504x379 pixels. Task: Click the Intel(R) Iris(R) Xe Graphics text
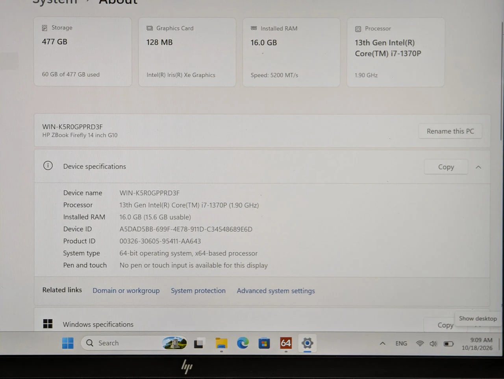pos(181,75)
